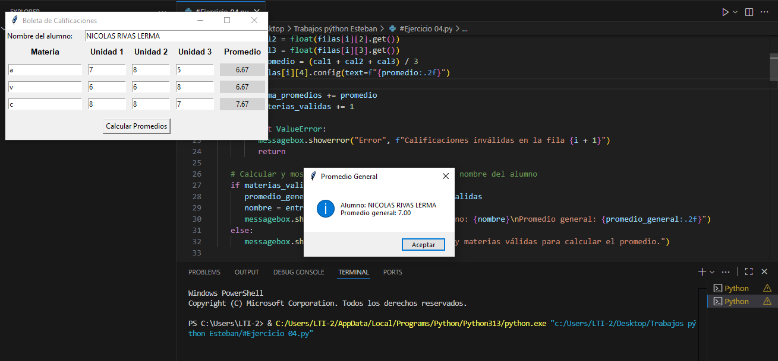Click the first row Materia field containing 'a'
The width and height of the screenshot is (778, 361).
click(x=45, y=70)
